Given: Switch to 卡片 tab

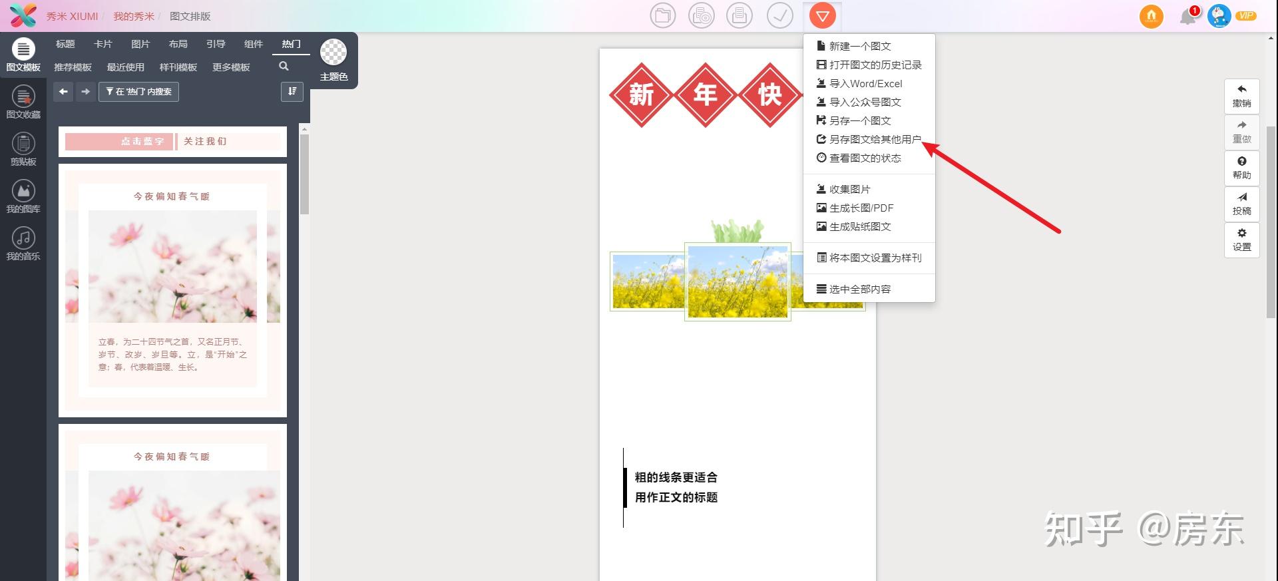Looking at the screenshot, I should point(103,44).
